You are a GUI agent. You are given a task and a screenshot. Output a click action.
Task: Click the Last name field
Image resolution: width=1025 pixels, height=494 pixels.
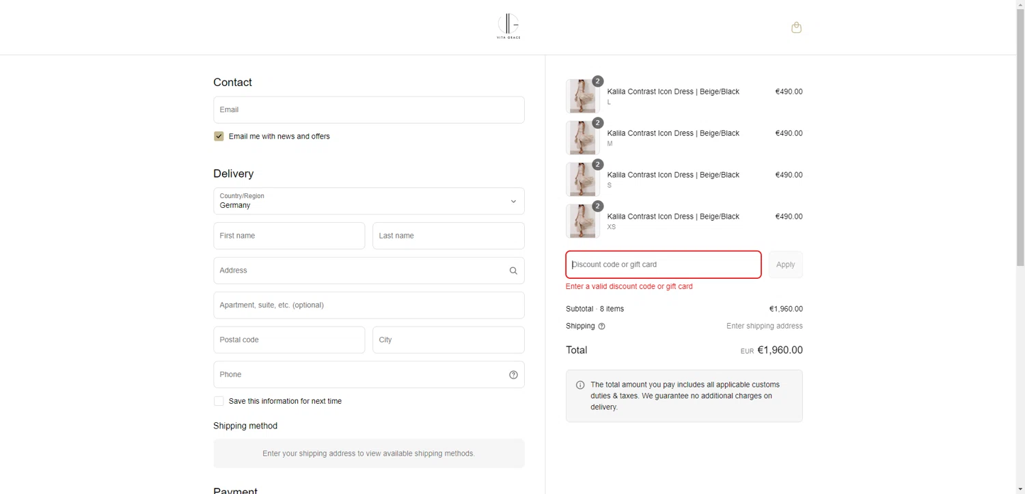[x=448, y=236]
